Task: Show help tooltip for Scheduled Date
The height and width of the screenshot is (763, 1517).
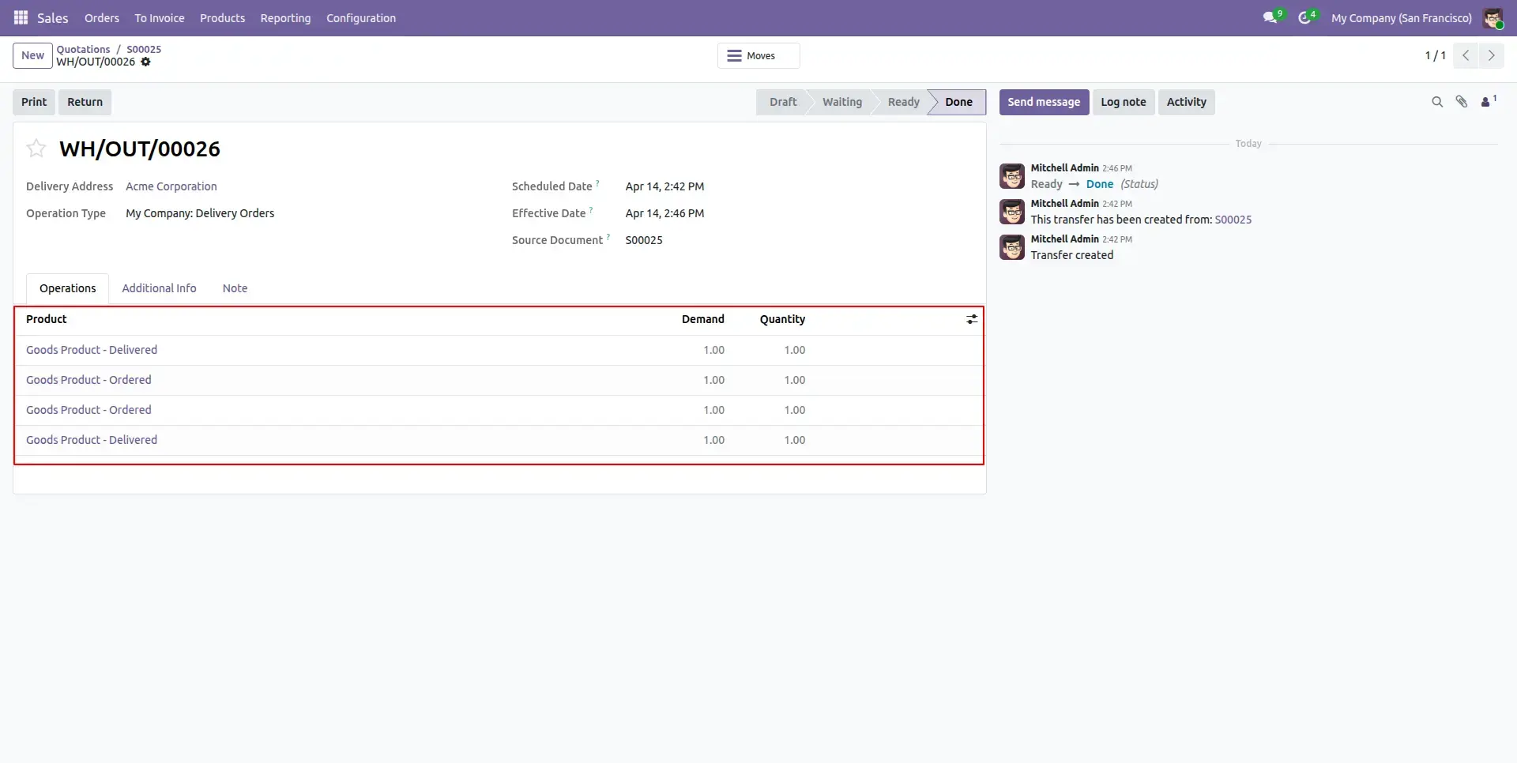Action: tap(597, 183)
